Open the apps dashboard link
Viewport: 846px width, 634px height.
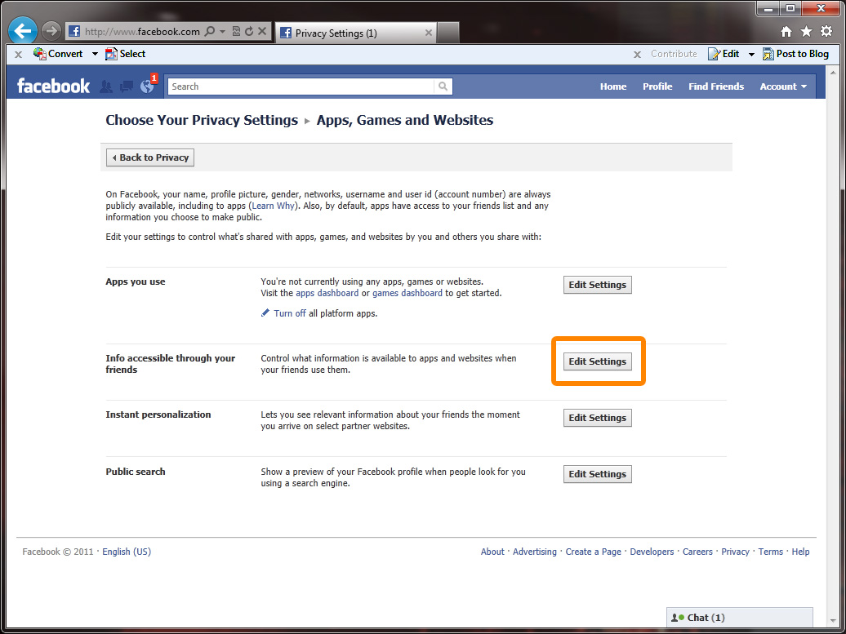coord(327,293)
